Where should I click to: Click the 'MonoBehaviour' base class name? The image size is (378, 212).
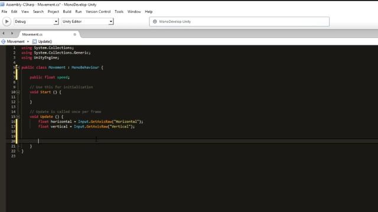point(85,68)
